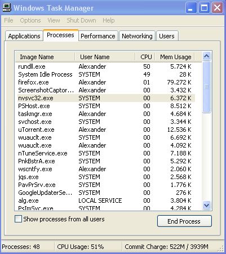Select the svchost.exe process

click(106, 122)
